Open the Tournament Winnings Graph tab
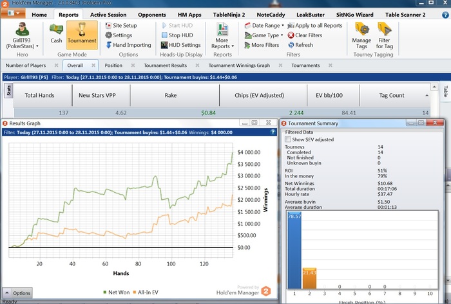The image size is (451, 304). tap(239, 66)
